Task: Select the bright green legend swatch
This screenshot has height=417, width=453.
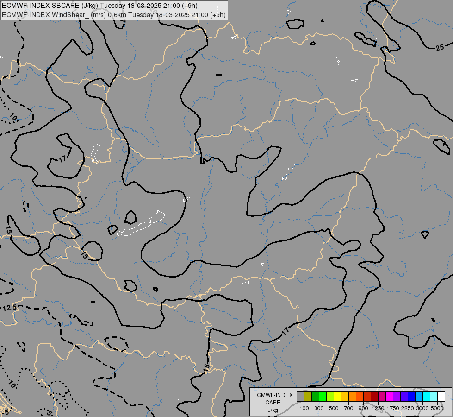Action: point(323,397)
